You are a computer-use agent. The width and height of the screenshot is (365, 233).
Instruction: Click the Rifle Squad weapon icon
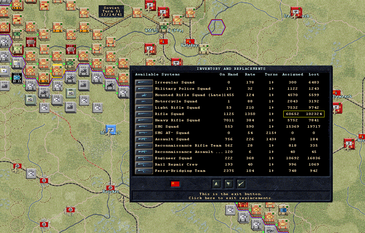coord(144,114)
